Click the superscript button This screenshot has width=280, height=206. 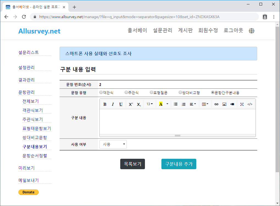[131, 104]
